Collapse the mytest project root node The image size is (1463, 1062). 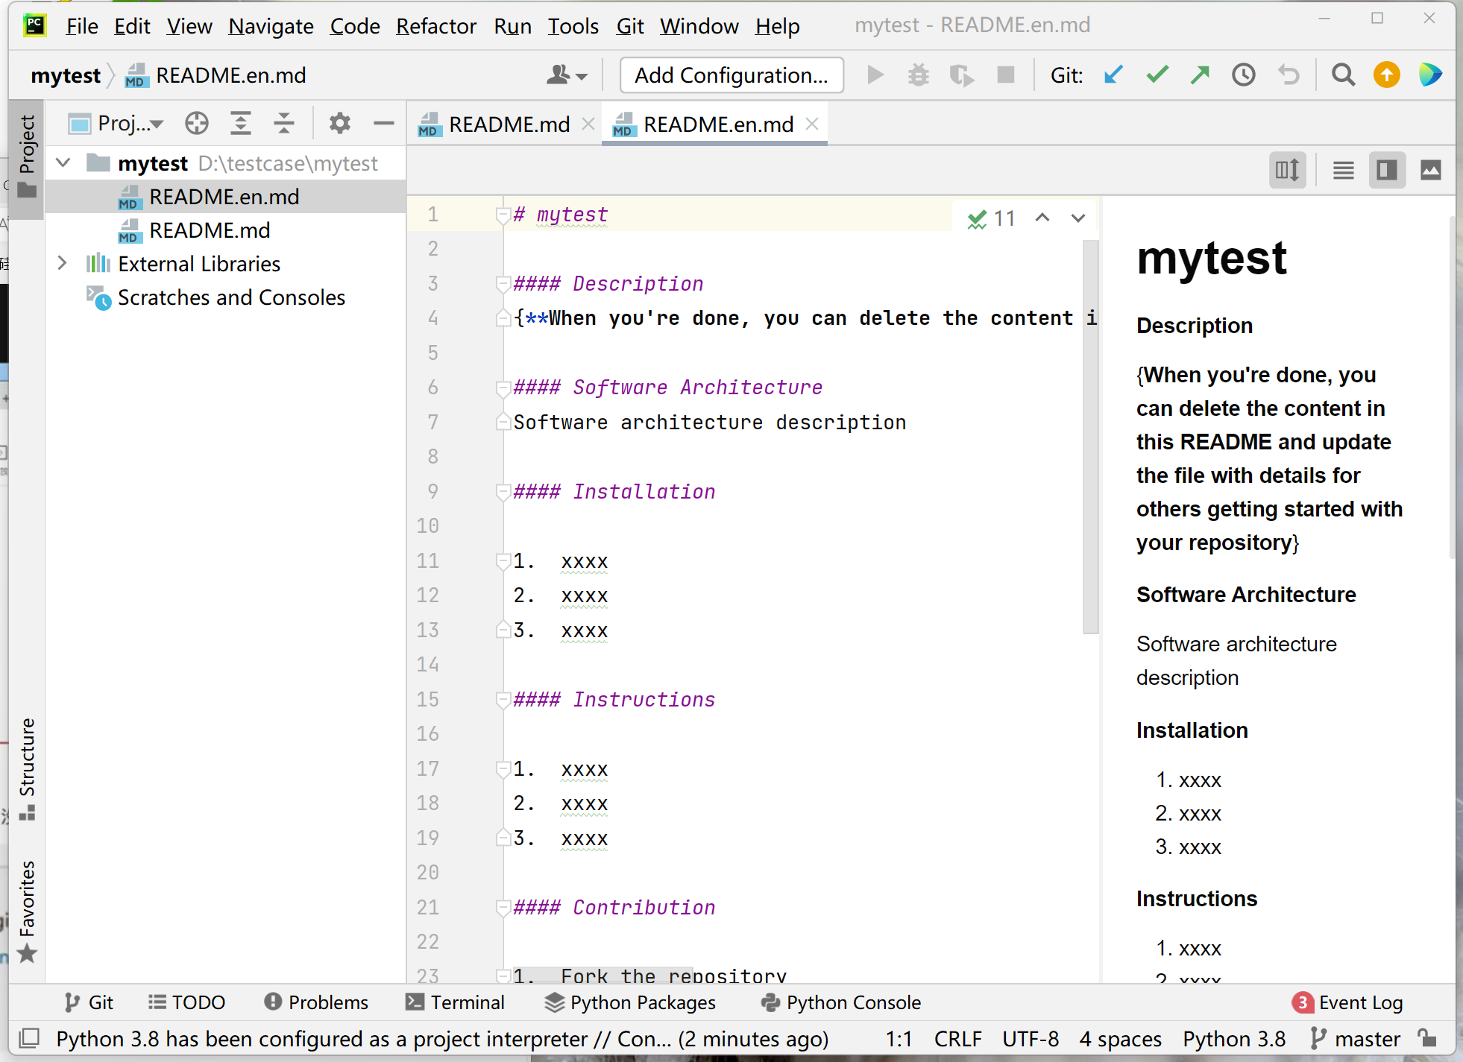[63, 162]
